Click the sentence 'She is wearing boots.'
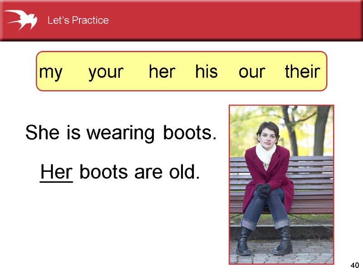 pos(120,132)
